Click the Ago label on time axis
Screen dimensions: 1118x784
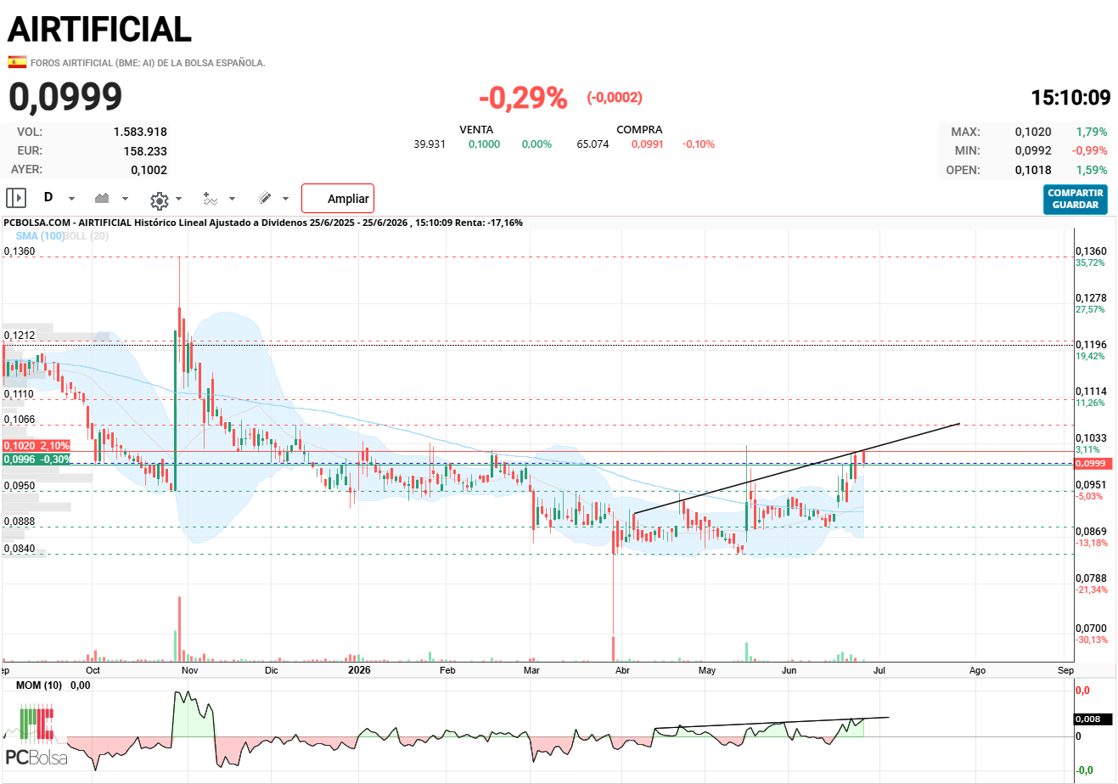978,670
